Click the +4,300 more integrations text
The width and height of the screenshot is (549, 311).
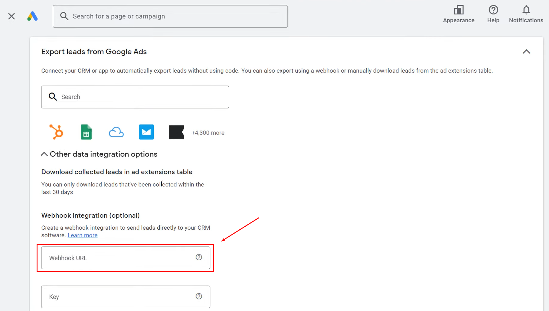tap(208, 133)
